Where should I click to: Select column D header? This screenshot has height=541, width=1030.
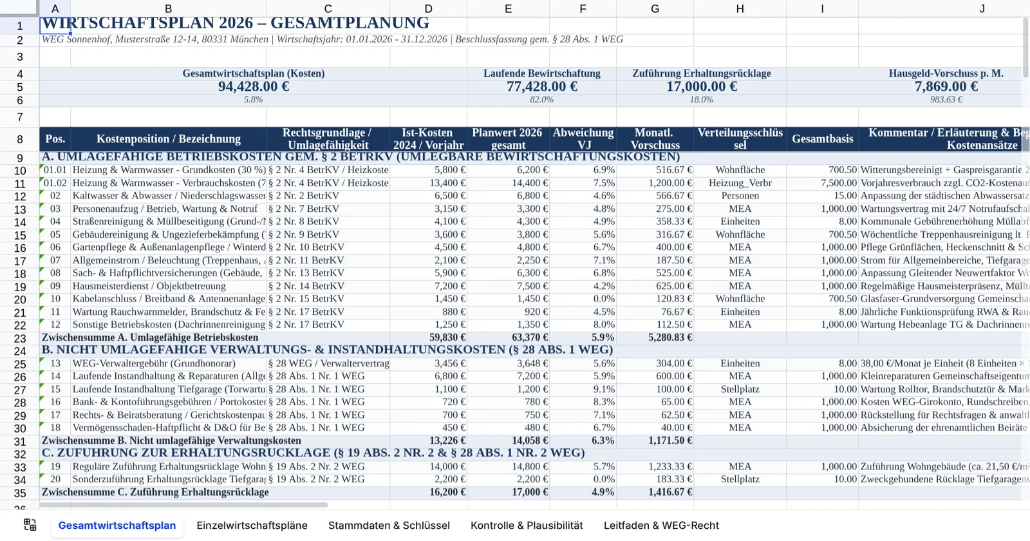click(x=428, y=8)
